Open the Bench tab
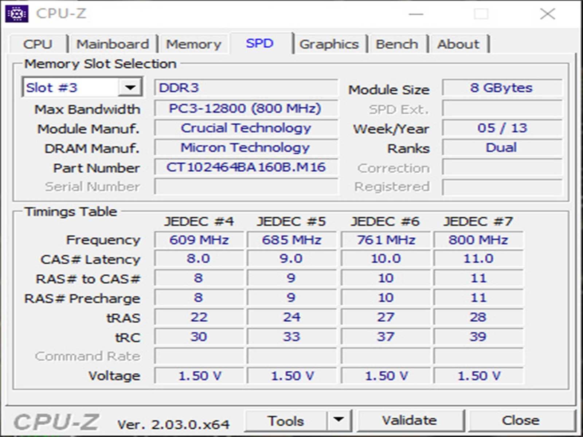Viewport: 583px width, 437px height. 397,44
